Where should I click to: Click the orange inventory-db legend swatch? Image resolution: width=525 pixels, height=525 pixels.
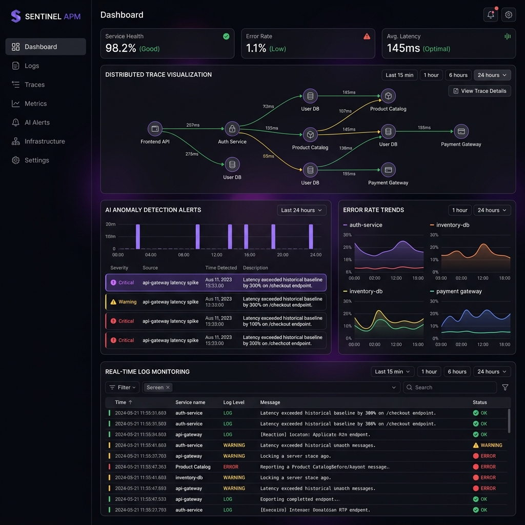(432, 225)
